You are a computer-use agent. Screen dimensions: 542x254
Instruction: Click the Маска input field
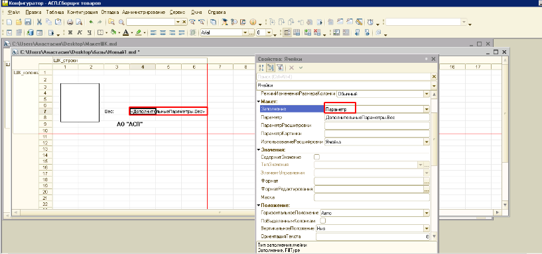(x=372, y=198)
